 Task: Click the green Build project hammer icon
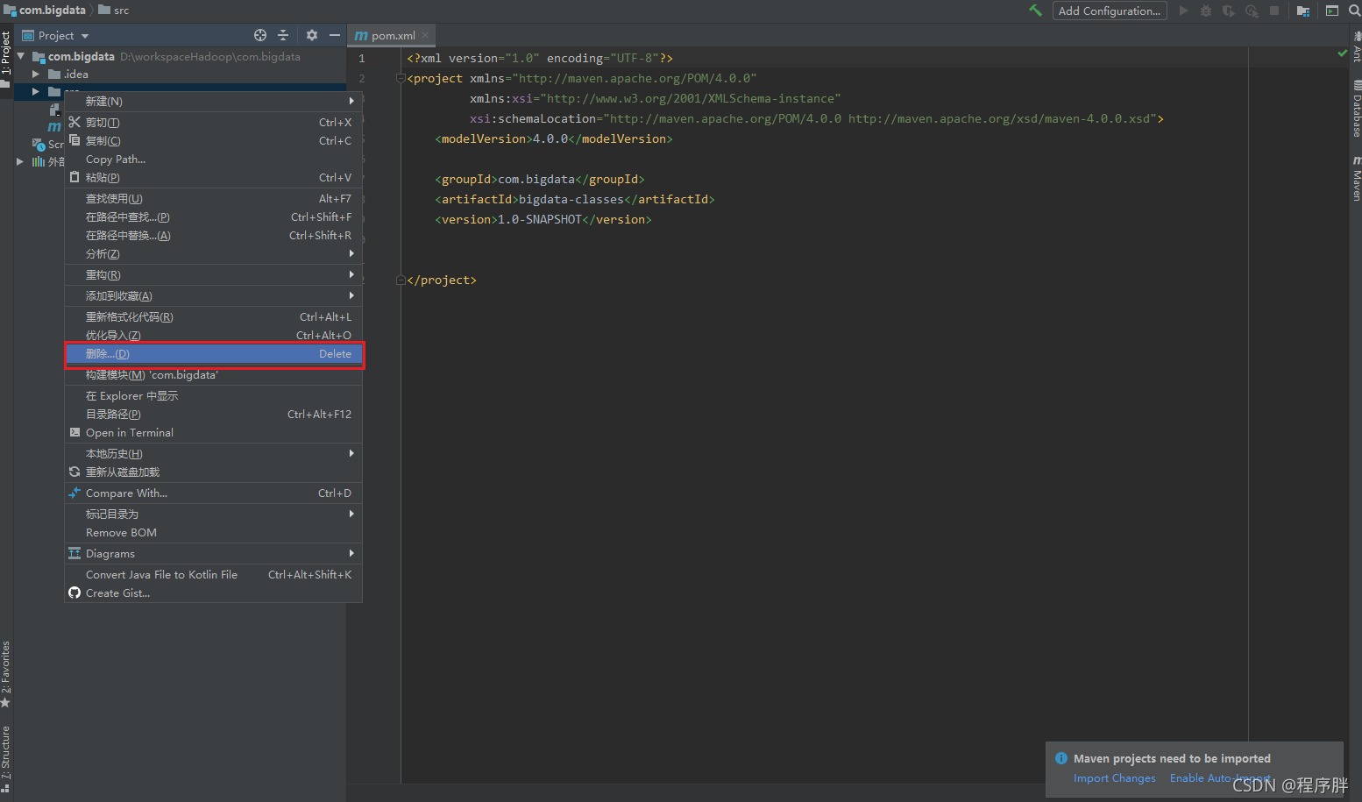point(1035,11)
